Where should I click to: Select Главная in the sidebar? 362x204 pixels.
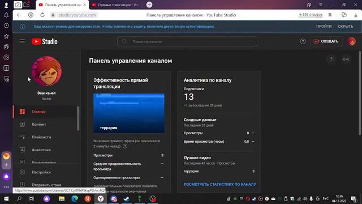46,112
